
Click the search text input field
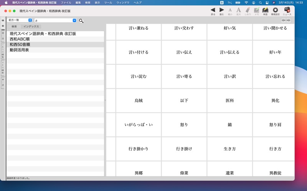coord(53,21)
